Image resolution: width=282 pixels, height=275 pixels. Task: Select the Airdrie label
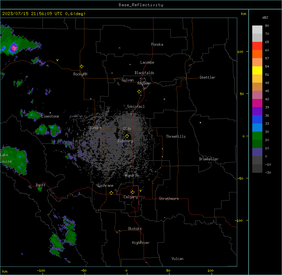coord(132,175)
